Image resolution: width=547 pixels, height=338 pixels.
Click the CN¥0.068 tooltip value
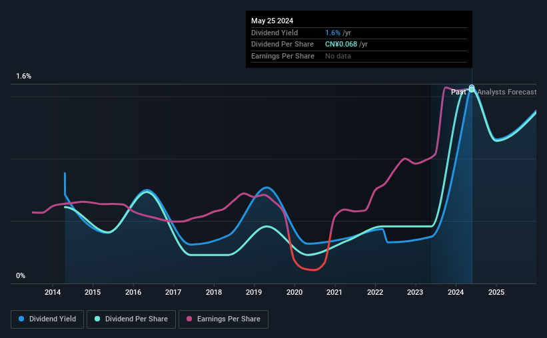coord(341,45)
